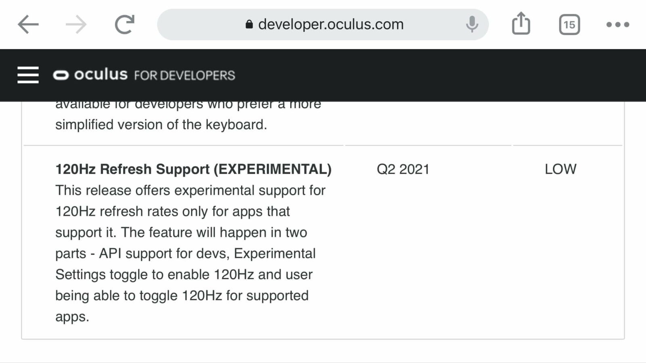Viewport: 646px width, 363px height.
Task: Click the final "apps." text line
Action: (x=72, y=317)
